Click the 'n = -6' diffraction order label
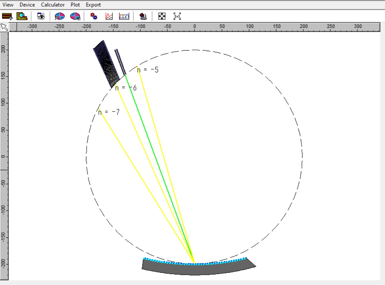 [126, 88]
